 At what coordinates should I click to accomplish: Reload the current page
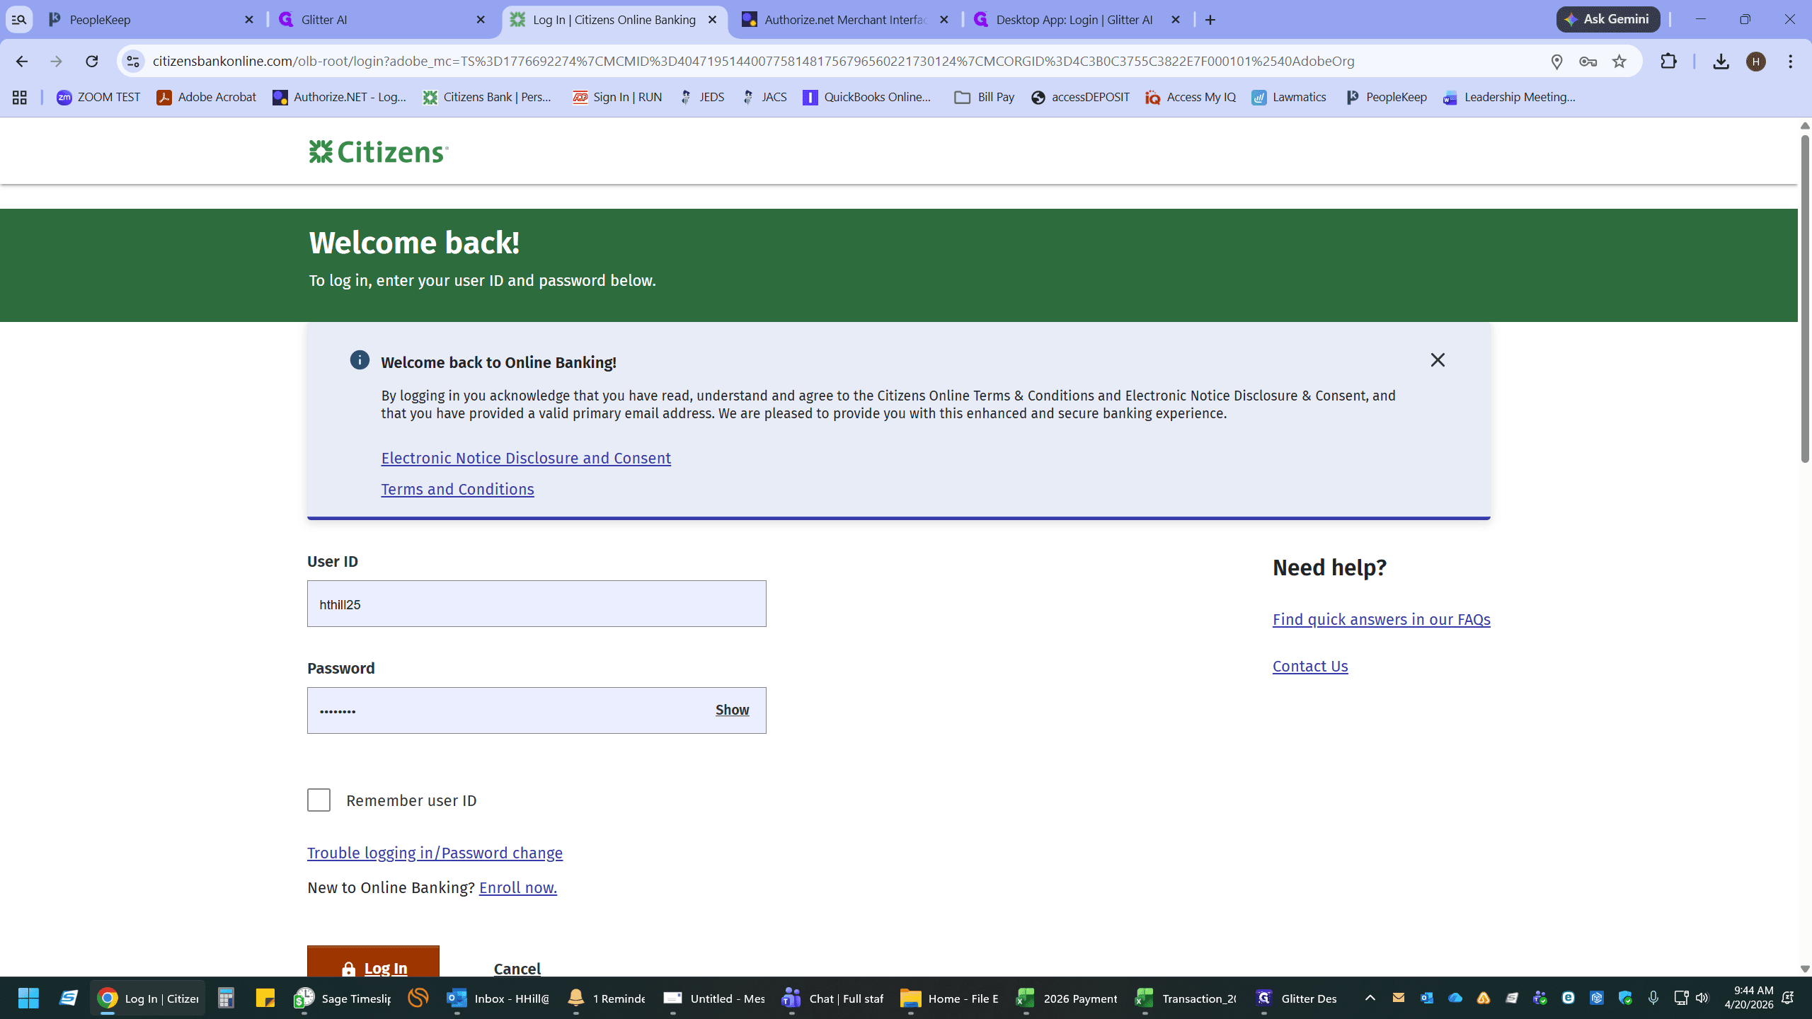(x=91, y=62)
